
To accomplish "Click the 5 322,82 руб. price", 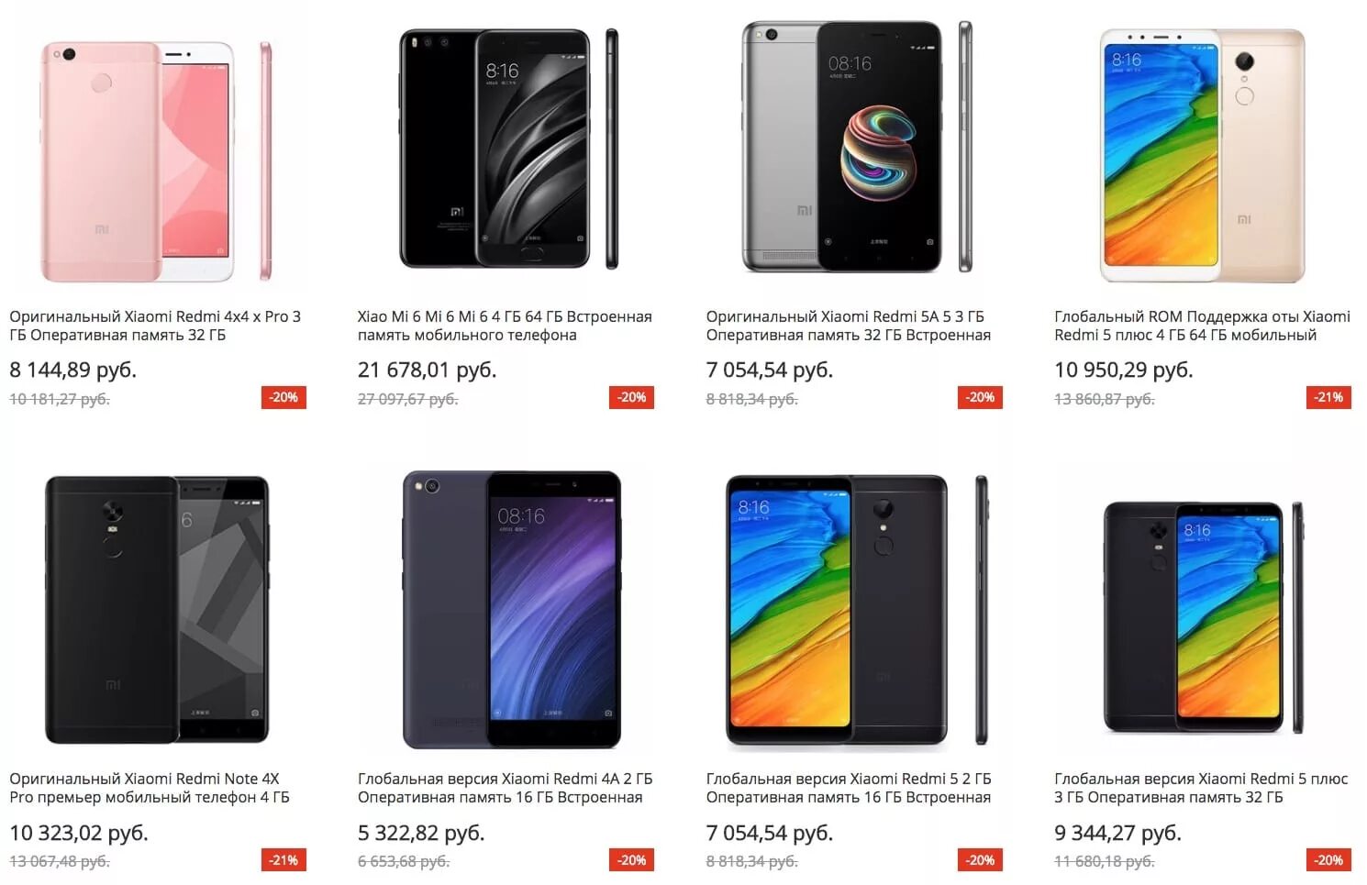I will pyautogui.click(x=421, y=833).
